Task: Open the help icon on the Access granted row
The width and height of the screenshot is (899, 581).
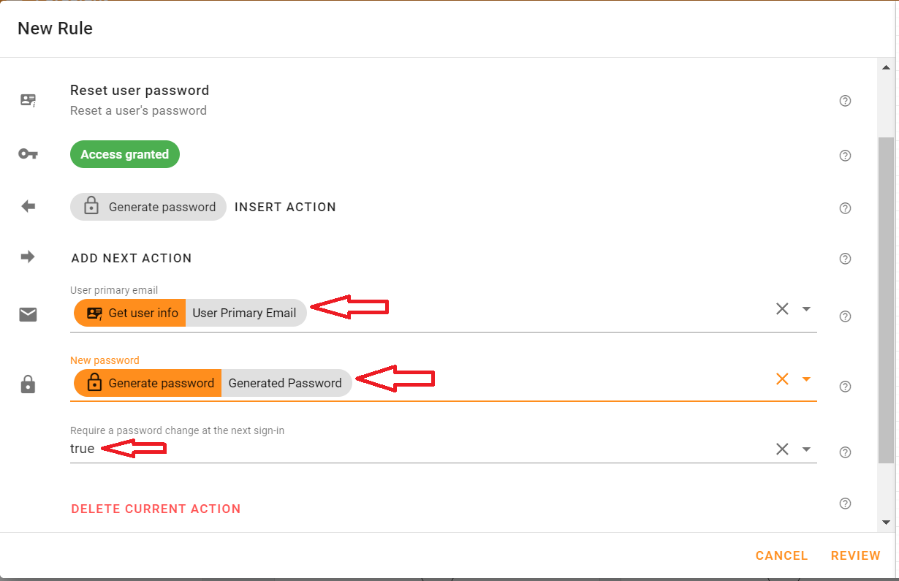Action: pos(845,156)
